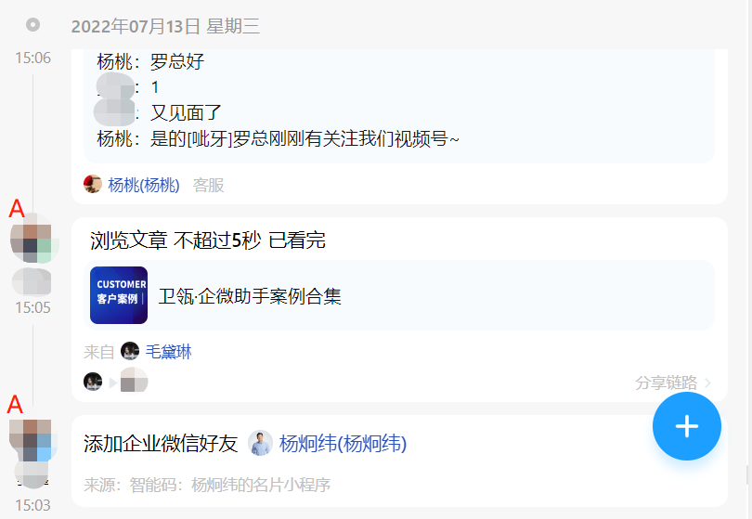The height and width of the screenshot is (519, 752).
Task: Click the 浏览文章 不超过5秒 已看完 heading
Action: point(208,240)
